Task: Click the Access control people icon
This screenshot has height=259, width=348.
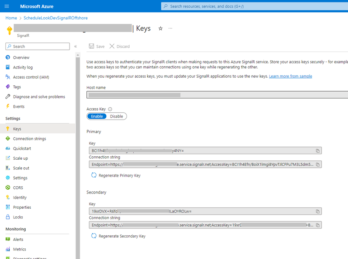Action: [8, 77]
